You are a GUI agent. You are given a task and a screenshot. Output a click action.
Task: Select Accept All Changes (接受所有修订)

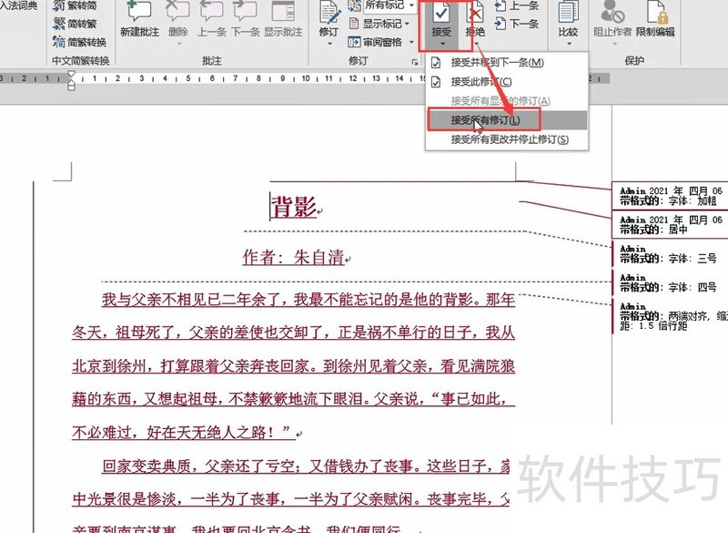[x=485, y=119]
